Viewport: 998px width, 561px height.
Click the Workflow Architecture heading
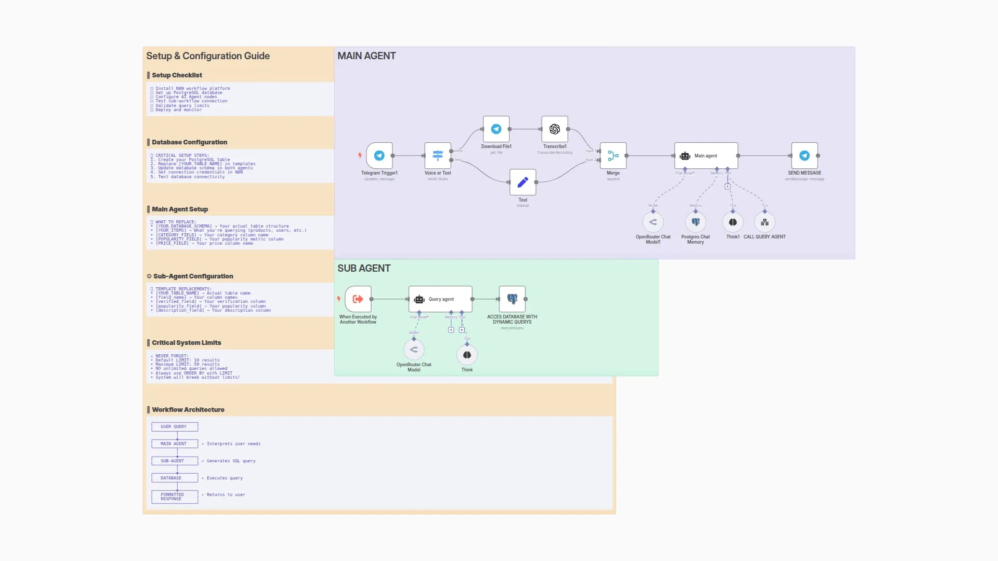(x=186, y=409)
